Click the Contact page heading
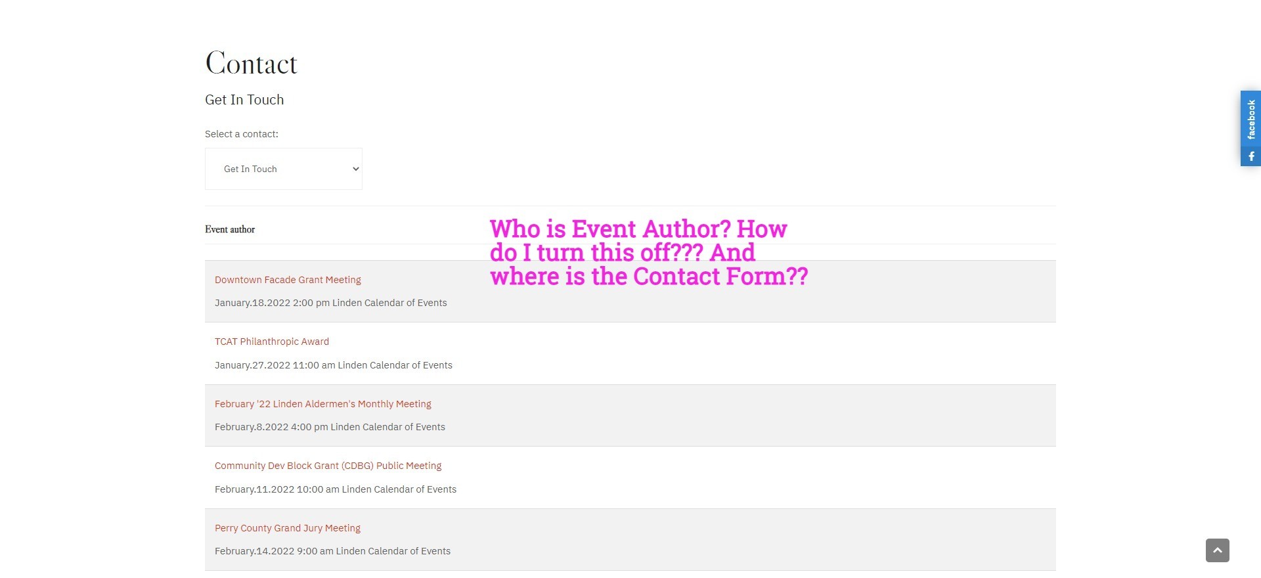This screenshot has width=1261, height=578. (251, 64)
